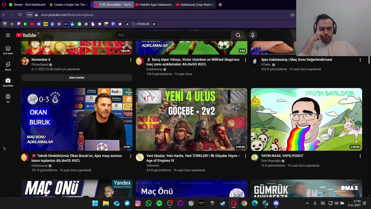Open Ana Sayfa in the sidebar
The width and height of the screenshot is (371, 209).
tap(8, 50)
